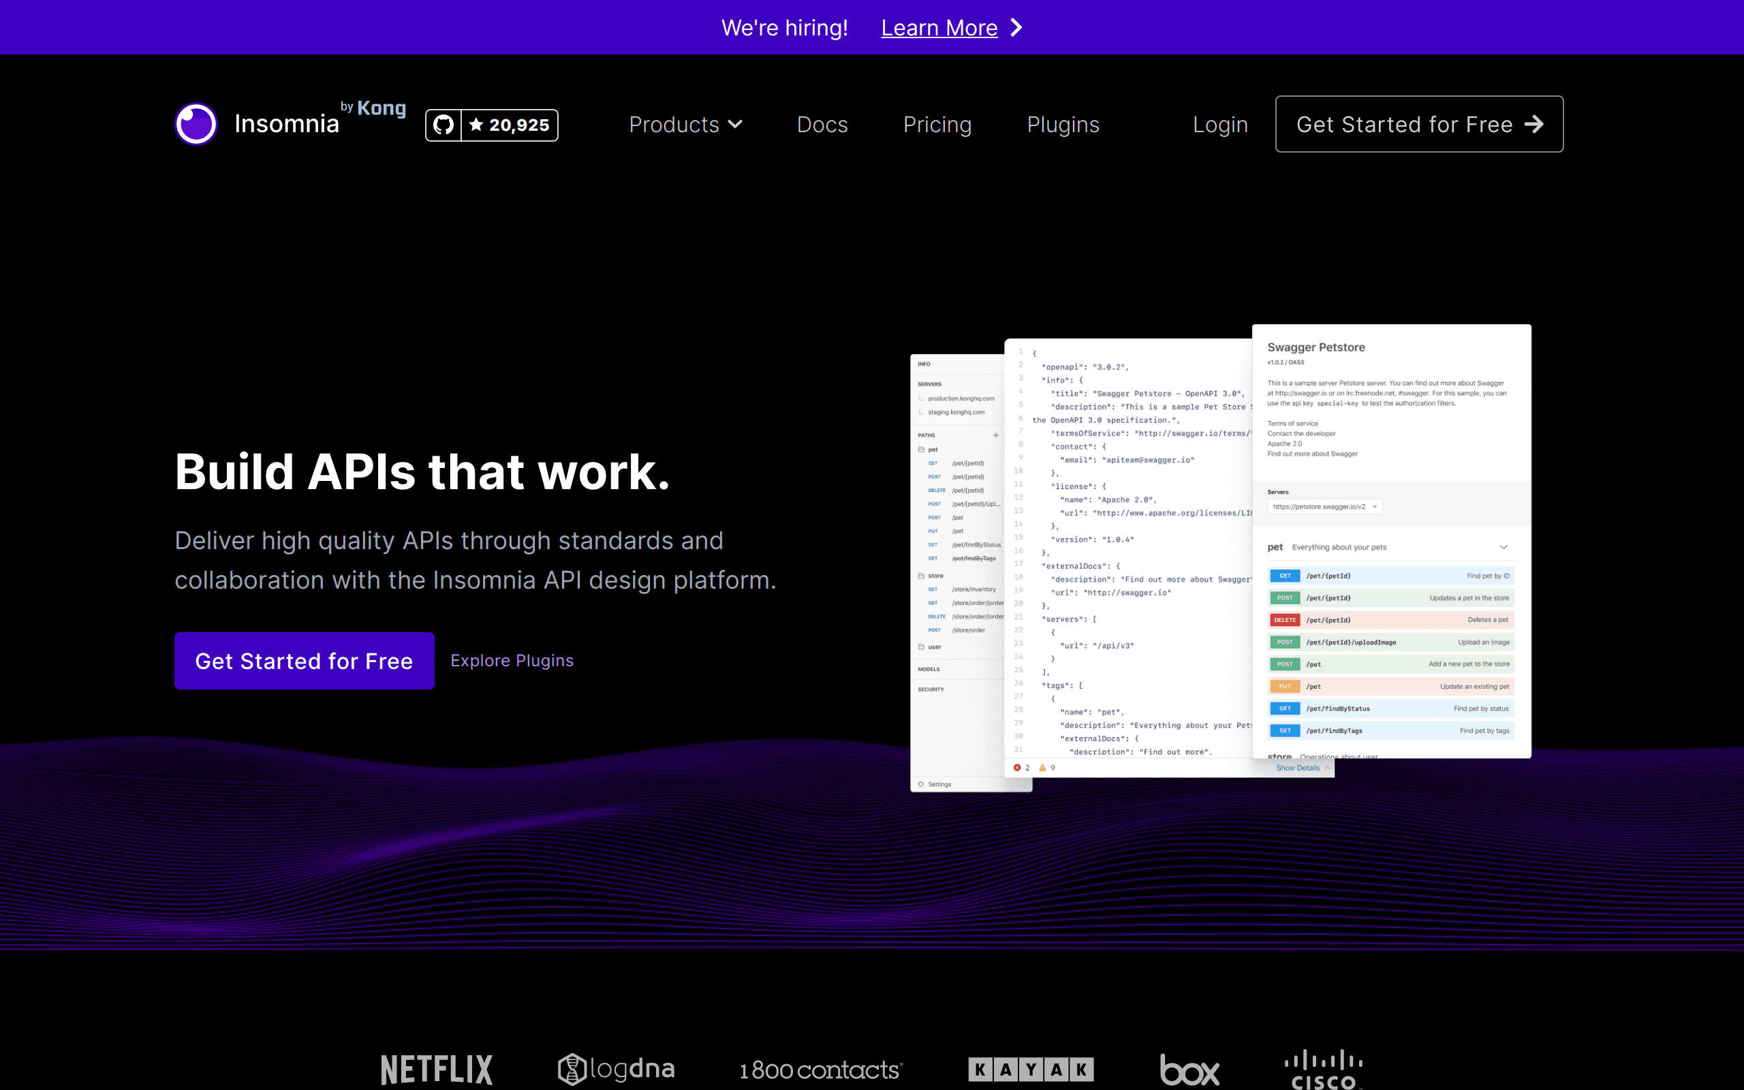Click the purple Get Started for Free button

[x=304, y=660]
